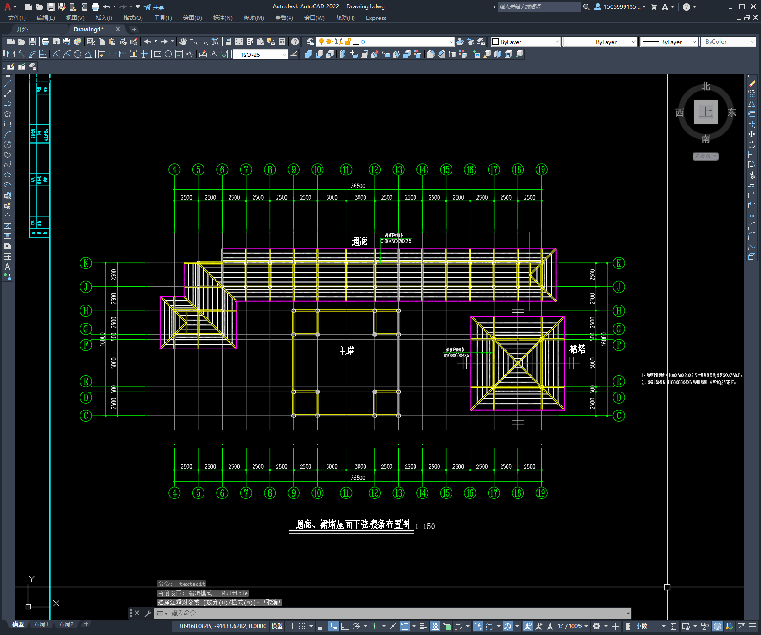761x635 pixels.
Task: Toggle object snap in status bar
Action: (405, 626)
